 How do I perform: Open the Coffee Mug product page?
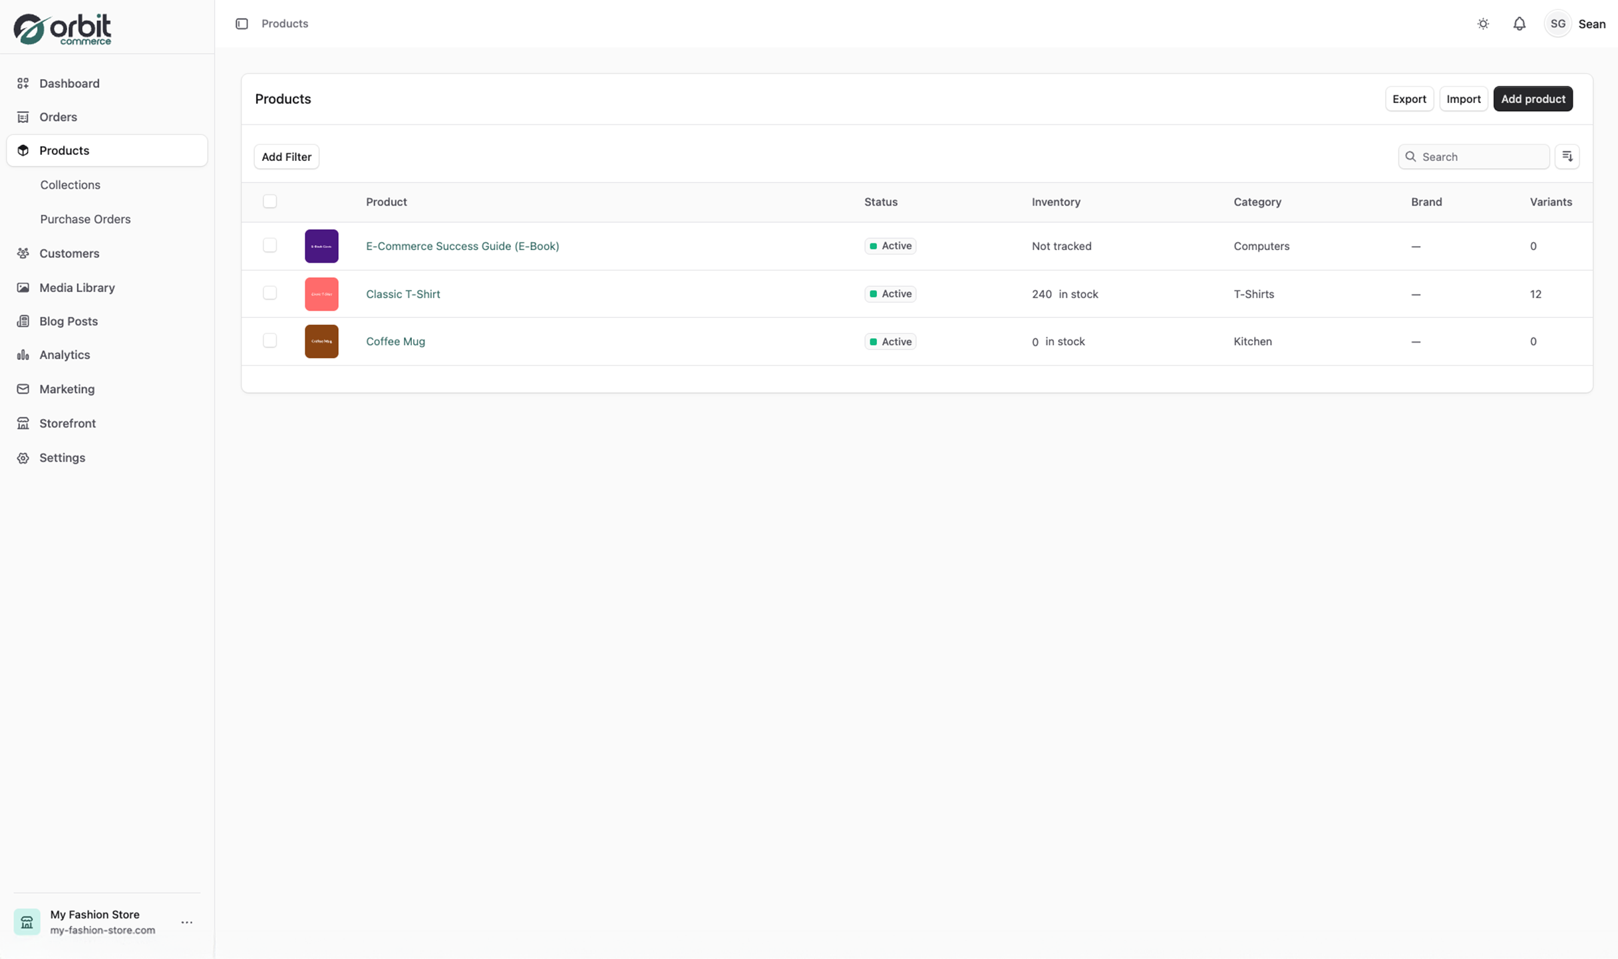395,341
